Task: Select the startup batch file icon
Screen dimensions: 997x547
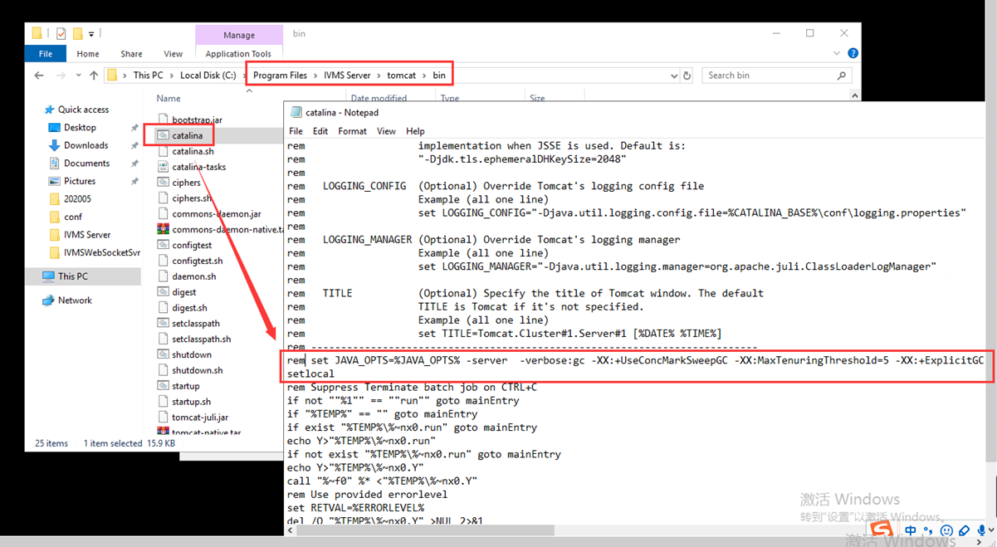Action: [x=164, y=386]
